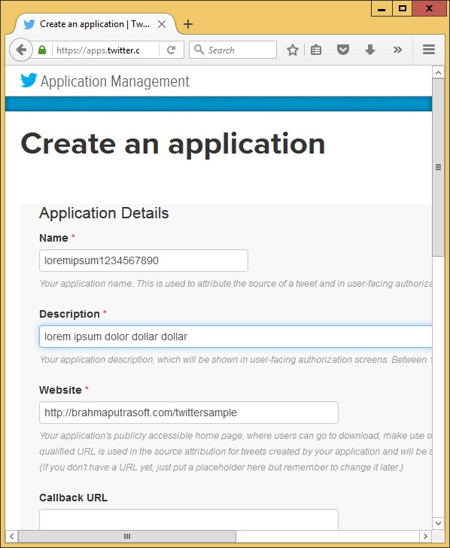Image resolution: width=450 pixels, height=548 pixels.
Task: Reload the page with refresh icon
Action: [x=172, y=50]
